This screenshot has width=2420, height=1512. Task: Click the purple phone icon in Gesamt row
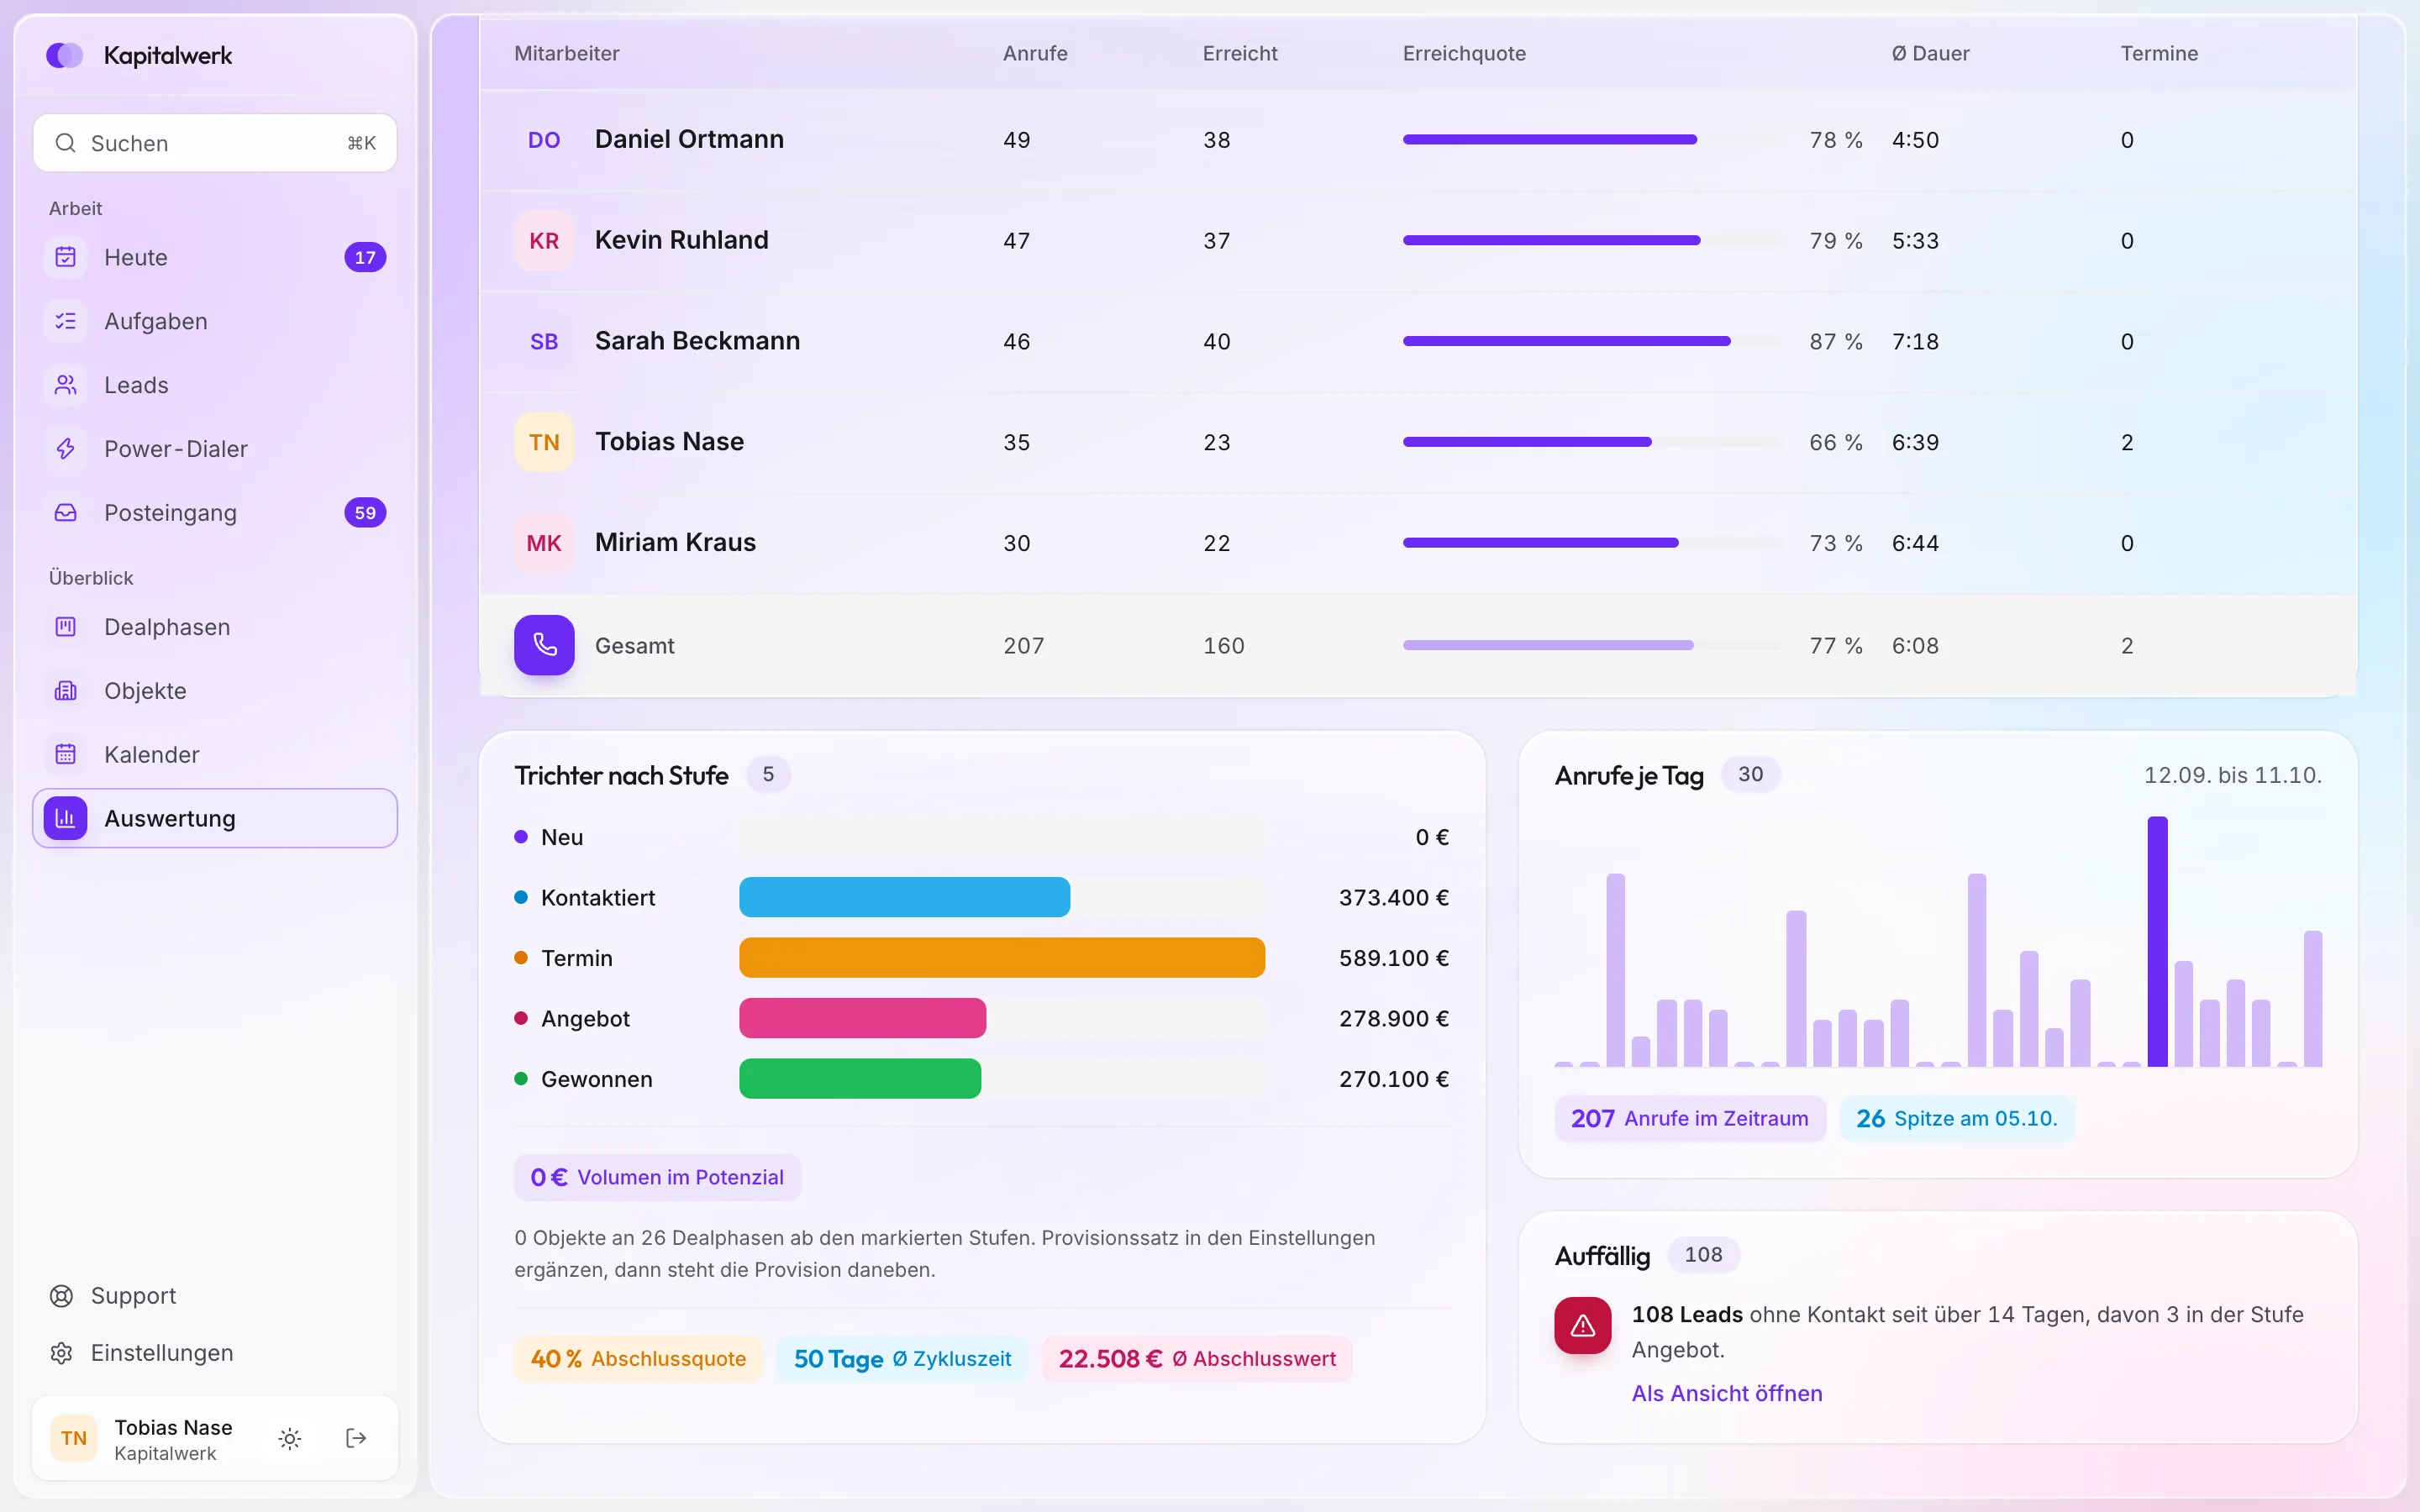544,645
